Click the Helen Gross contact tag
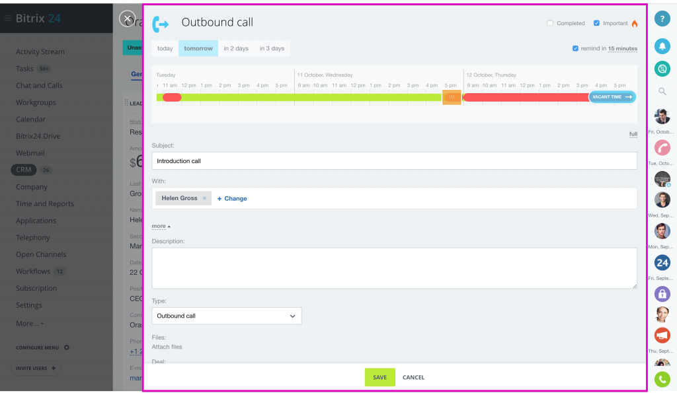 [x=183, y=198]
